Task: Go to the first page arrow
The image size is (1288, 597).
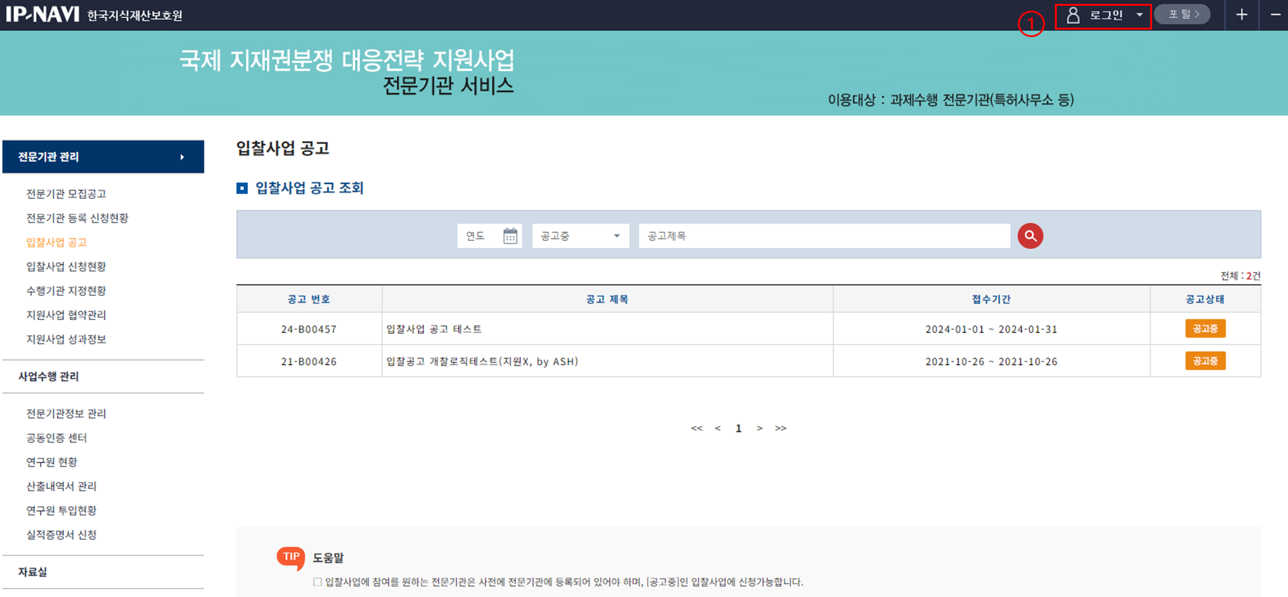Action: point(696,428)
